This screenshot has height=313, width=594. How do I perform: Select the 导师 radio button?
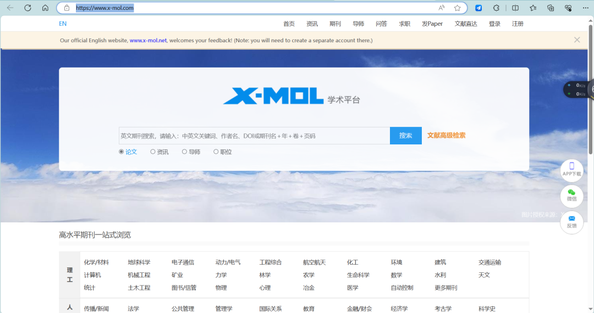tap(184, 152)
